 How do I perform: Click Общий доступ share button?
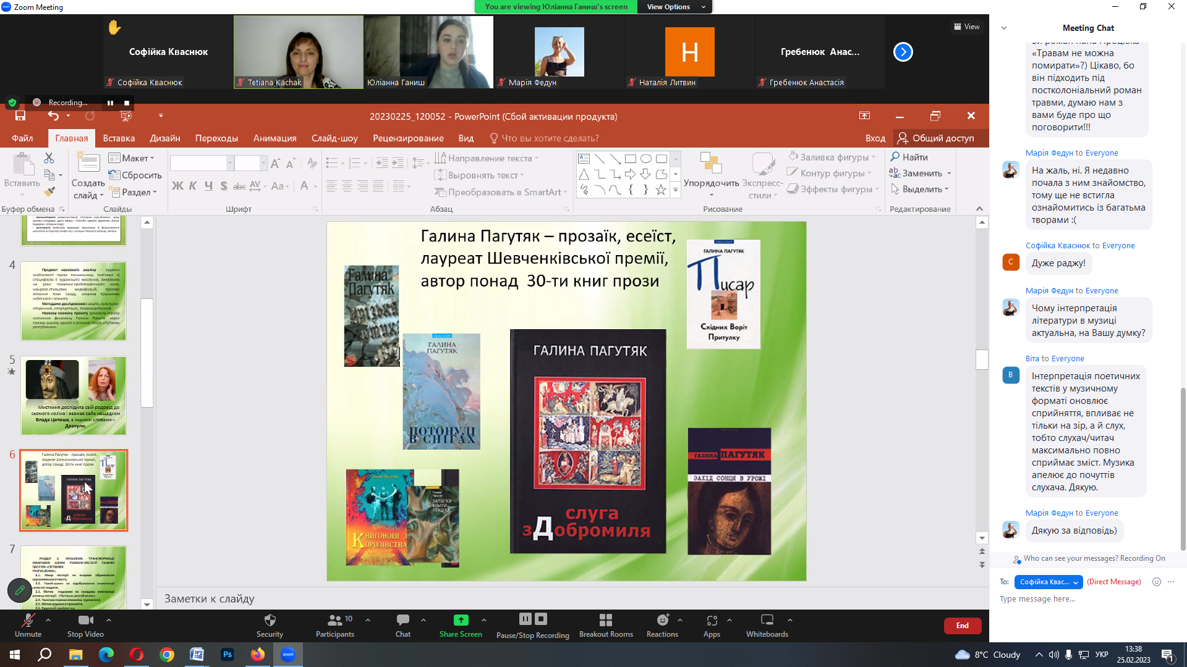[x=936, y=138]
